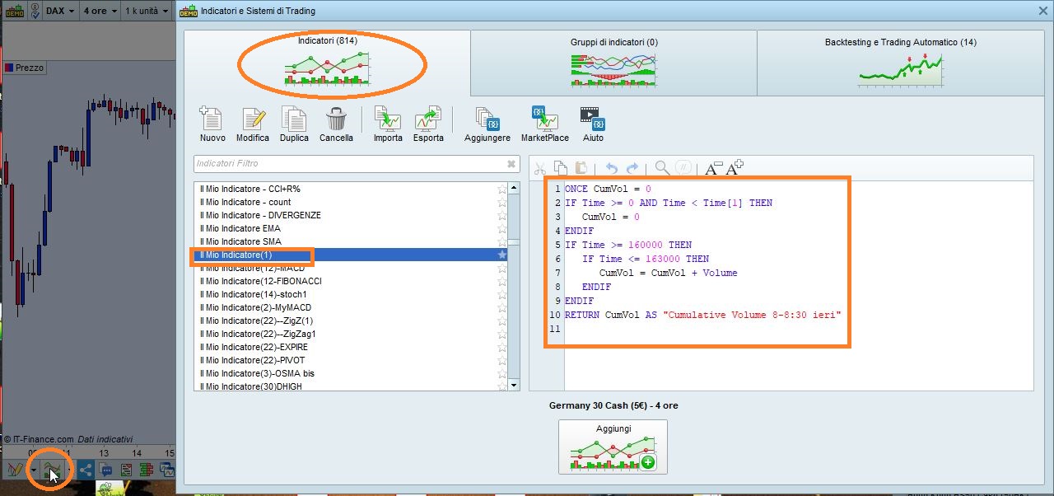Click the indicator list scroll down arrow
Viewport: 1054px width, 496px height.
515,385
